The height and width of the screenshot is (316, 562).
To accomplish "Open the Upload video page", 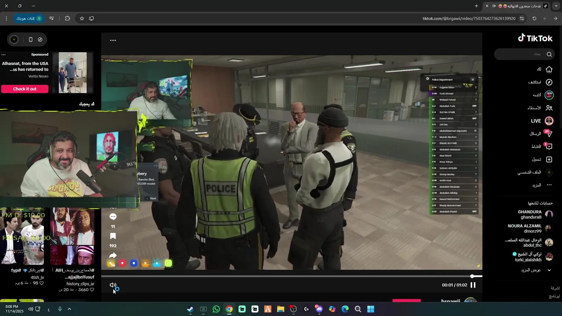I will (x=542, y=159).
